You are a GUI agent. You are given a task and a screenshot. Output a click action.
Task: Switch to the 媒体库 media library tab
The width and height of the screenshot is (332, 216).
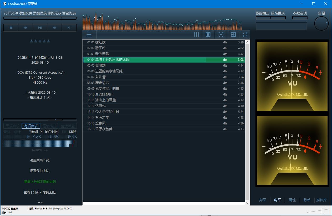coord(321,200)
